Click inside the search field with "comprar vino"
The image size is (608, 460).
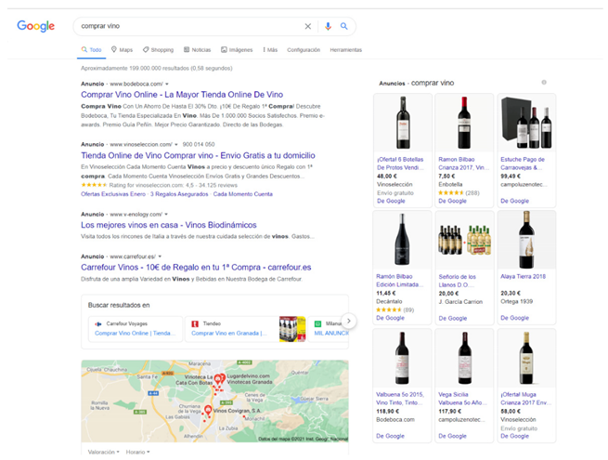tap(186, 27)
